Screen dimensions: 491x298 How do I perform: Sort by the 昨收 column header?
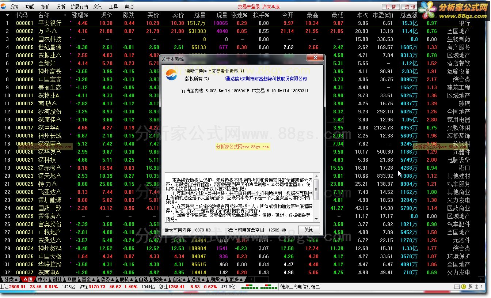(362, 15)
